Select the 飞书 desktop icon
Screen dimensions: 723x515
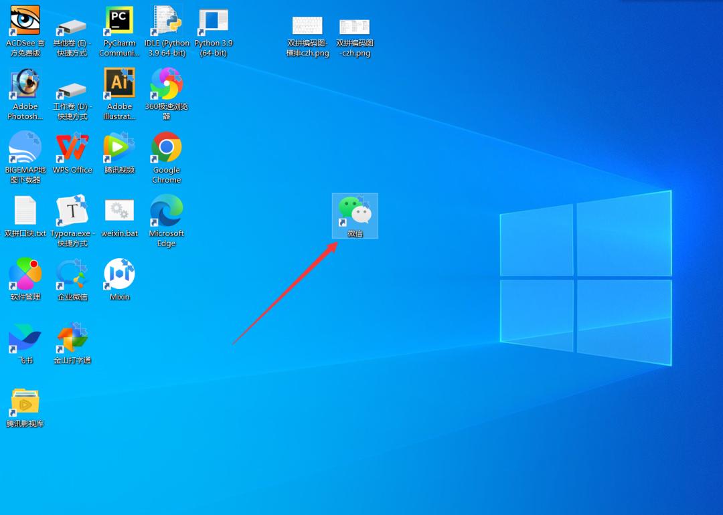25,338
